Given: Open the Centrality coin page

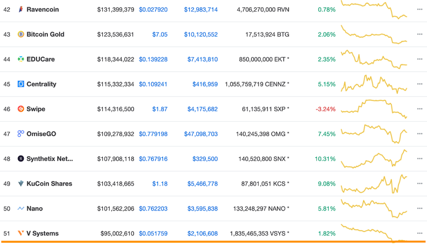Looking at the screenshot, I should click(x=41, y=84).
